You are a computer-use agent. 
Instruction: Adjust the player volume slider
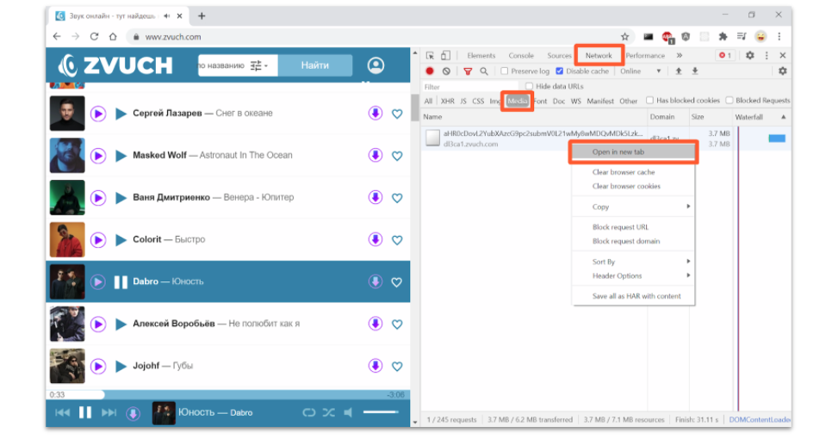pyautogui.click(x=381, y=412)
